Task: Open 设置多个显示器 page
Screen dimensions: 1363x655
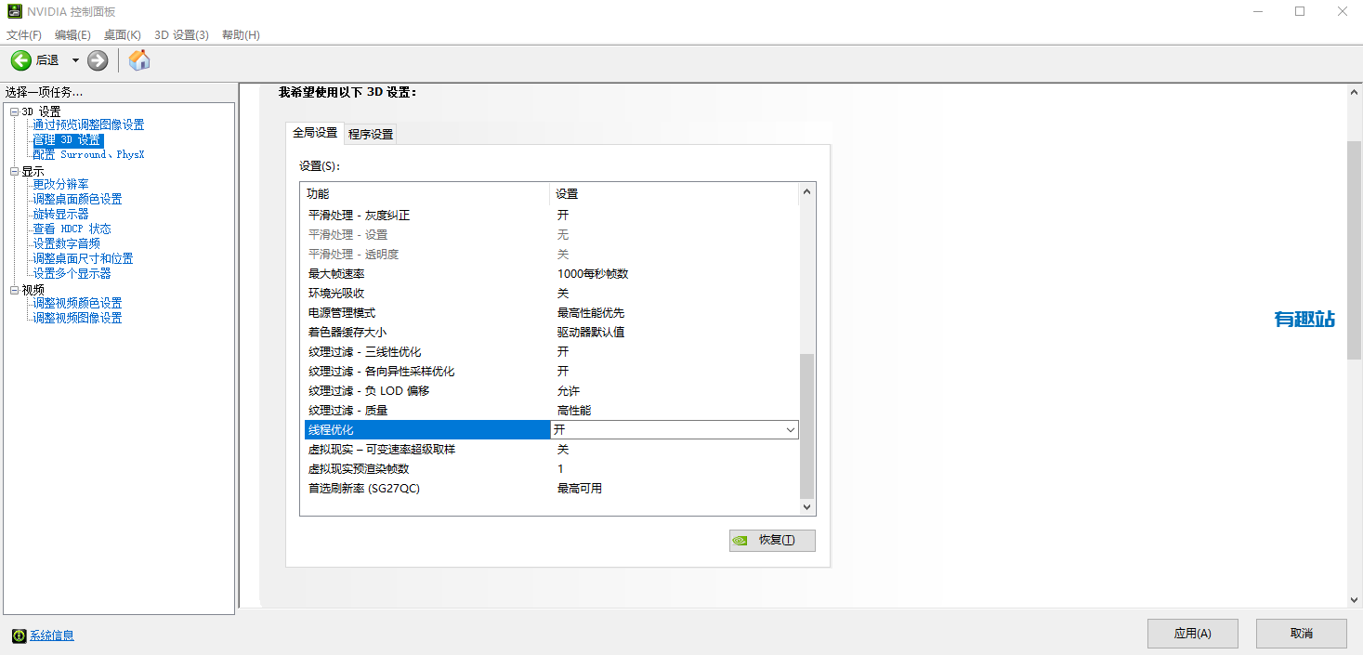Action: (x=72, y=273)
